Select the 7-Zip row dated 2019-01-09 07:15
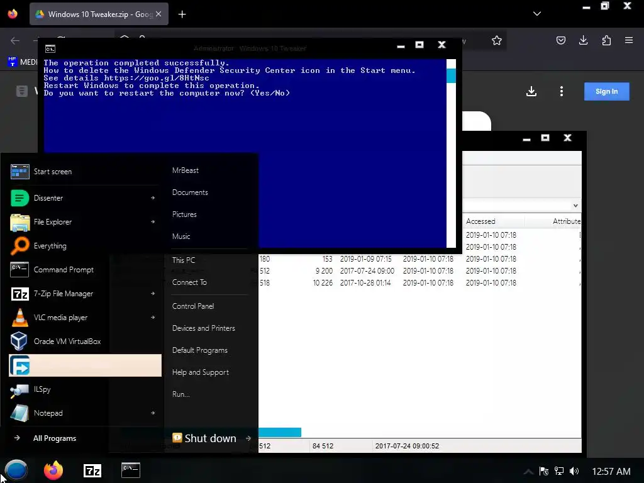Image resolution: width=644 pixels, height=483 pixels. 419,258
